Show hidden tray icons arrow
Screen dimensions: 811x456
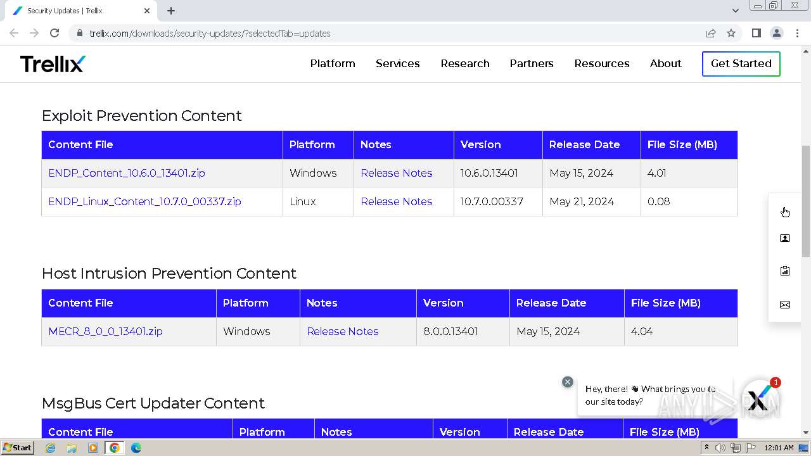706,448
